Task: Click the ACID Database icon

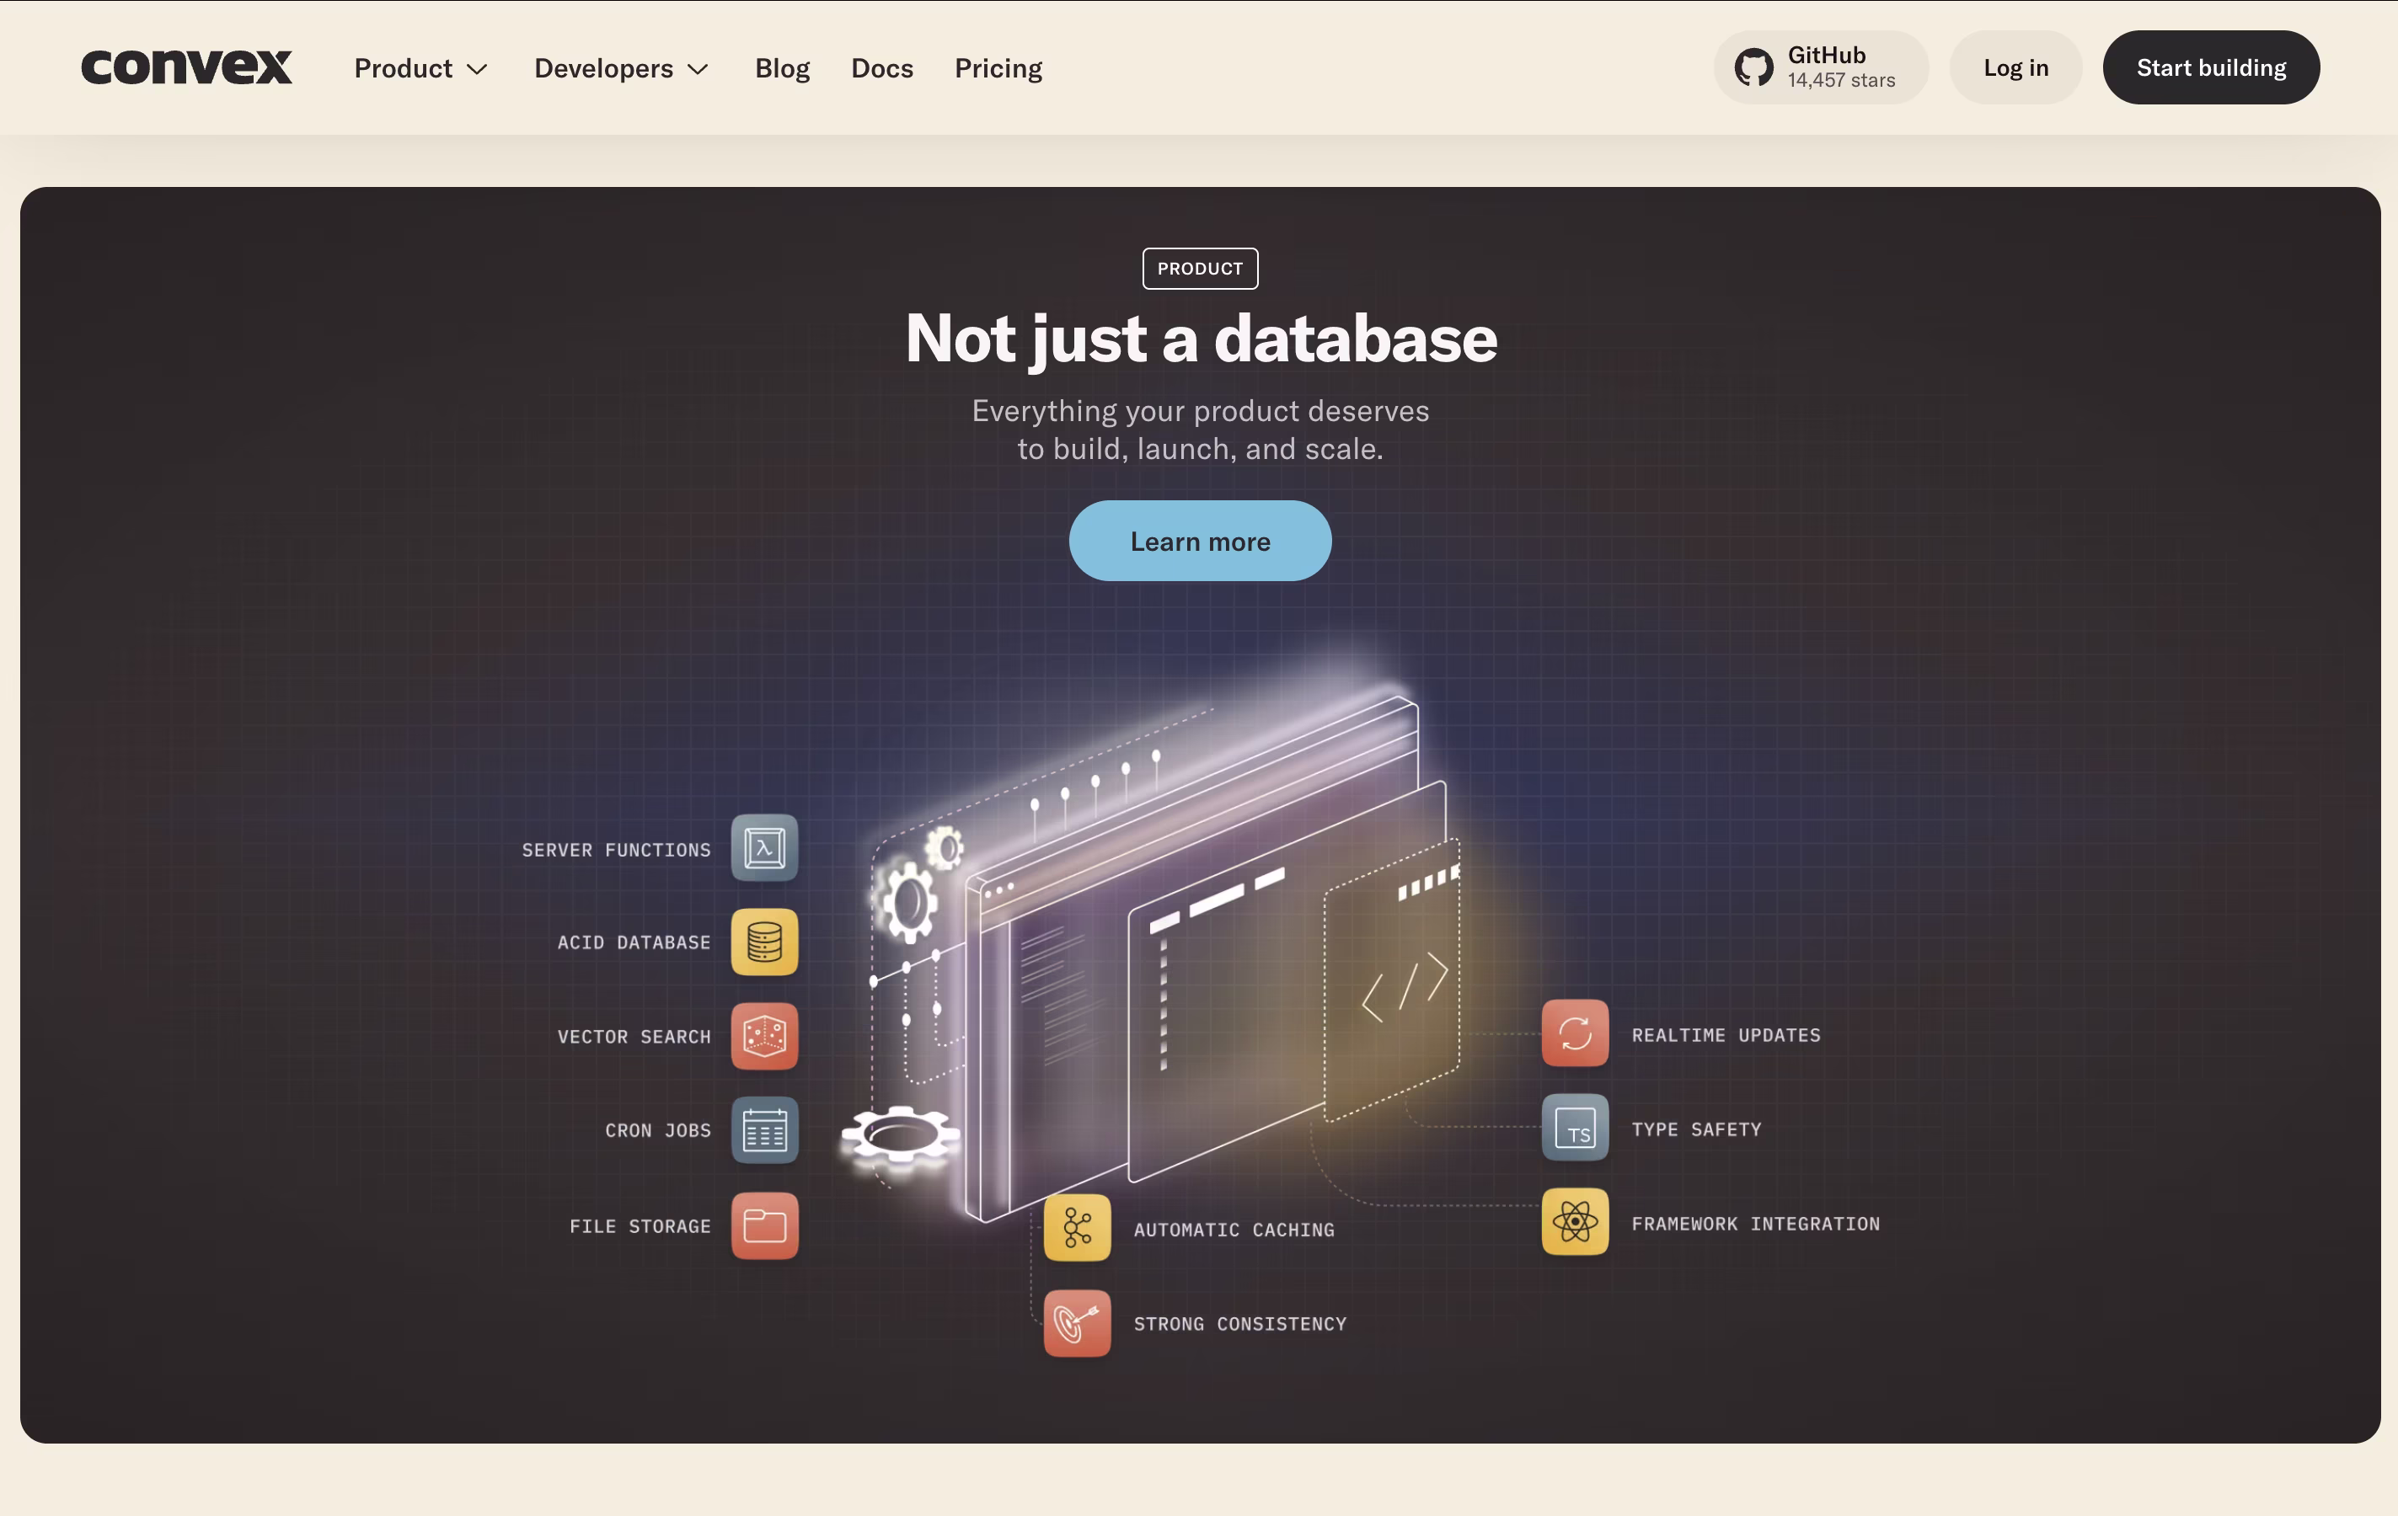Action: 764,942
